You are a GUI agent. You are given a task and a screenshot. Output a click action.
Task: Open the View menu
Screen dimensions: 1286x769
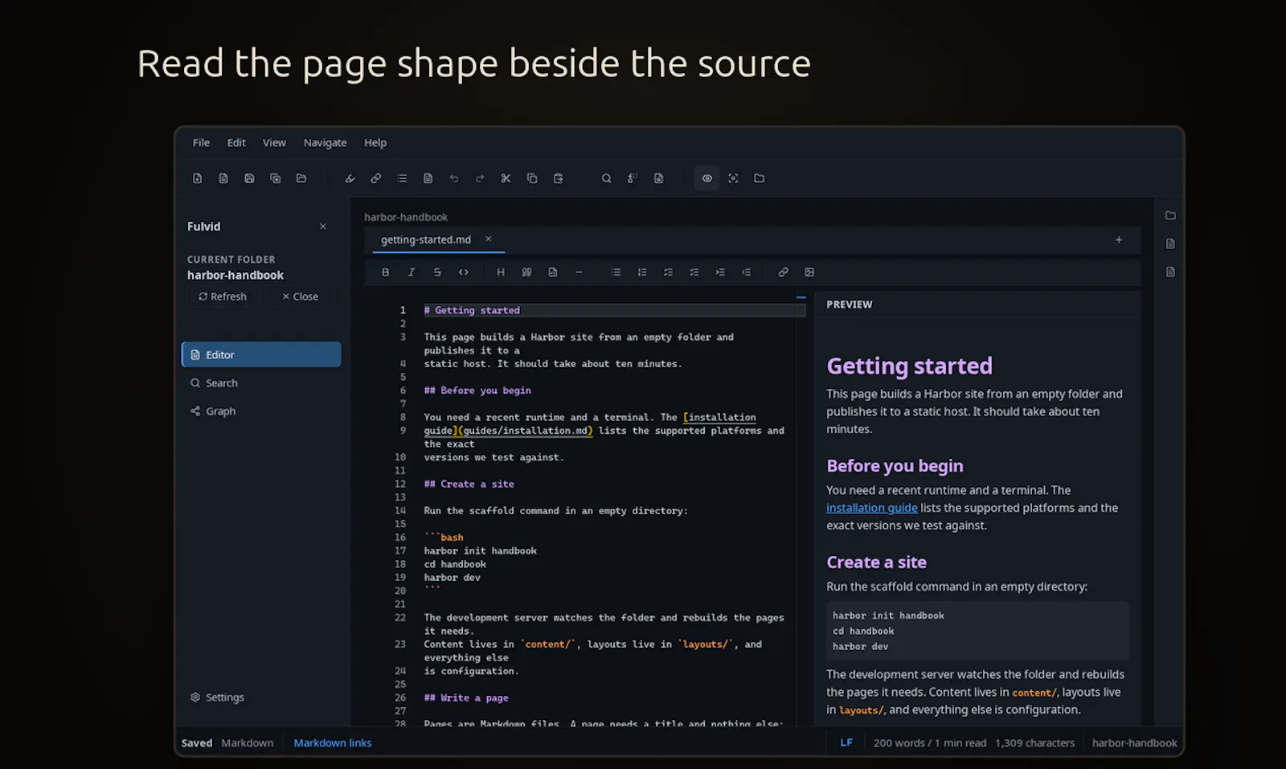coord(274,142)
